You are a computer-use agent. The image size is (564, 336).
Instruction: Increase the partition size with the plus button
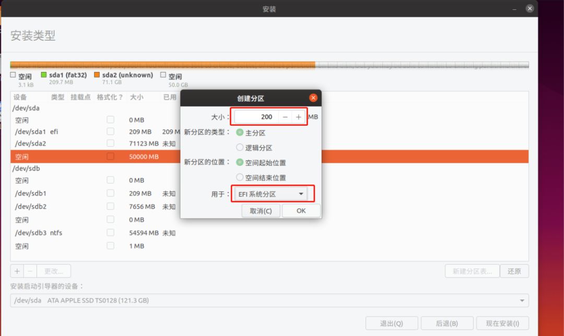click(x=299, y=117)
